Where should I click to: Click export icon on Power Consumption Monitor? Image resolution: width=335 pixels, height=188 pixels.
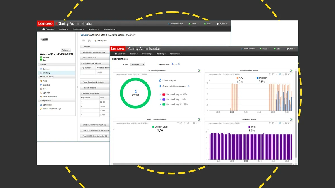coord(199,119)
